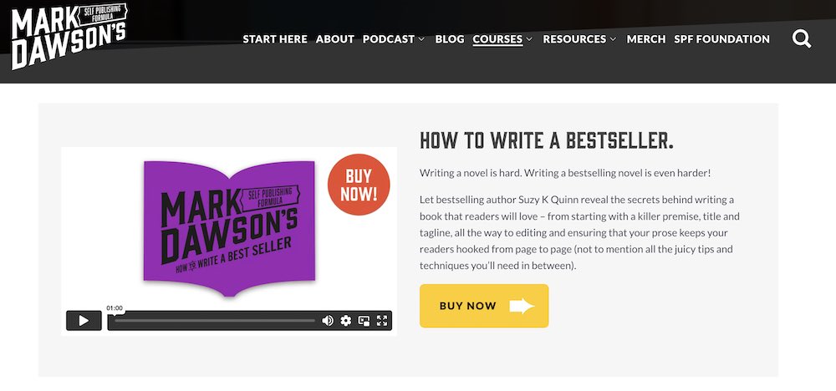This screenshot has width=836, height=391.
Task: Go to the Blog page
Action: click(x=450, y=39)
